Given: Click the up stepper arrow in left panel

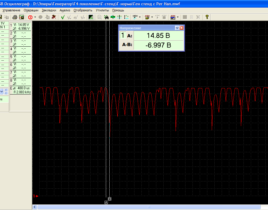Looking at the screenshot, I should (6, 90).
